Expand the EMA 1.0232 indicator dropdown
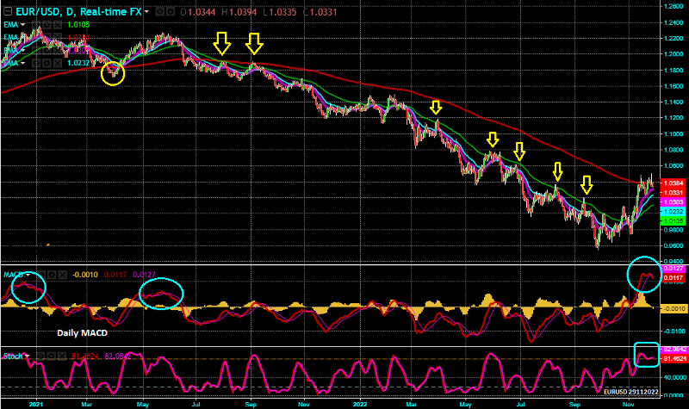 (x=23, y=63)
